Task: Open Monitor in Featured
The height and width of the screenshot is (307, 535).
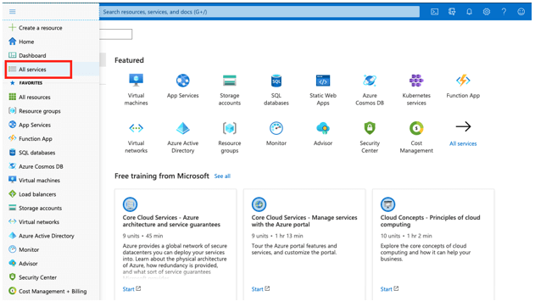Action: click(276, 134)
